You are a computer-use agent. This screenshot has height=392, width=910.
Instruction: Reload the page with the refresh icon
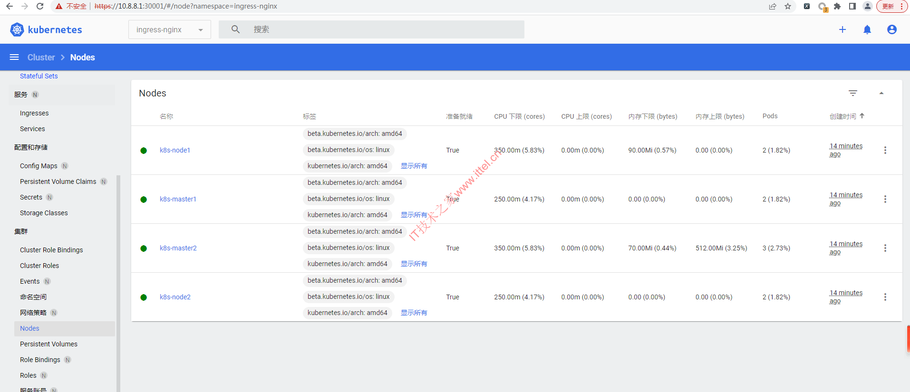(40, 6)
